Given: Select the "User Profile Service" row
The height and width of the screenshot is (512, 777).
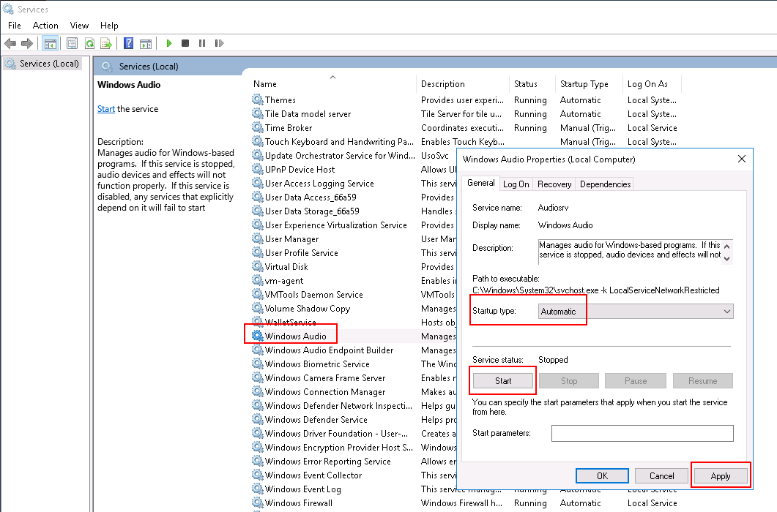Looking at the screenshot, I should pos(301,252).
